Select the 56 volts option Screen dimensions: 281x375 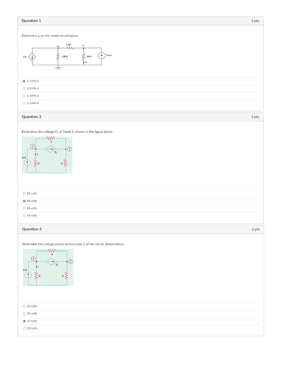(x=24, y=216)
